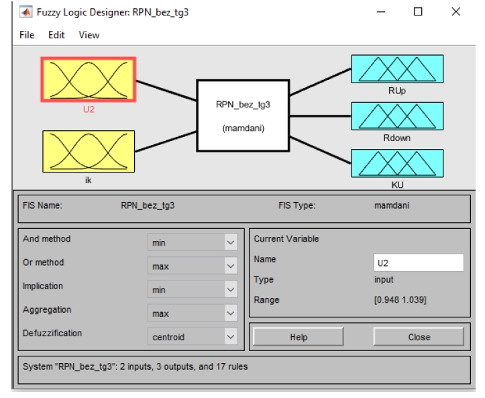This screenshot has height=398, width=485.
Task: Click the variable Name text field
Action: (x=419, y=262)
